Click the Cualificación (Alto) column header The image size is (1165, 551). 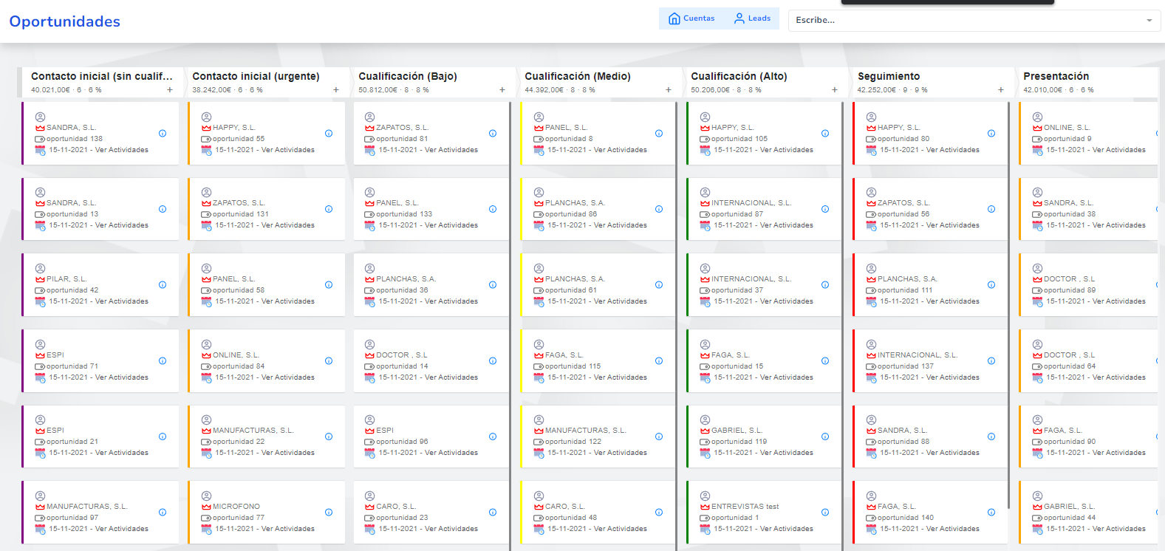point(739,76)
